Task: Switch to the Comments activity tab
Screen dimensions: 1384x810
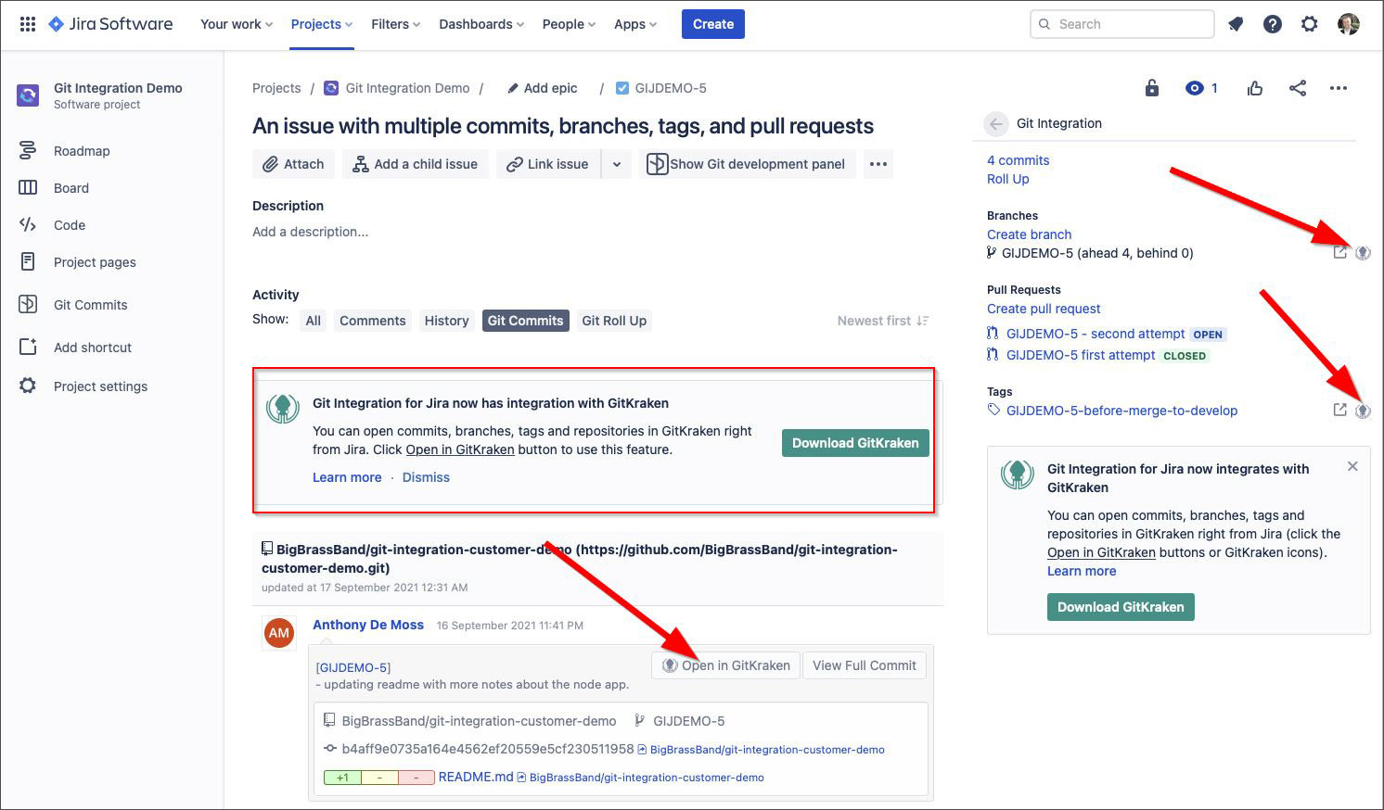Action: pyautogui.click(x=373, y=321)
